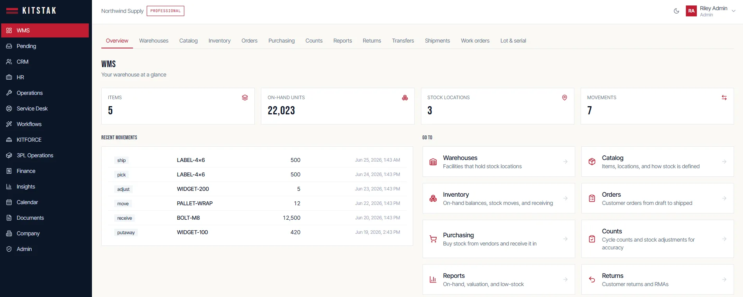
Task: Click the putaway movement tag
Action: click(x=126, y=233)
